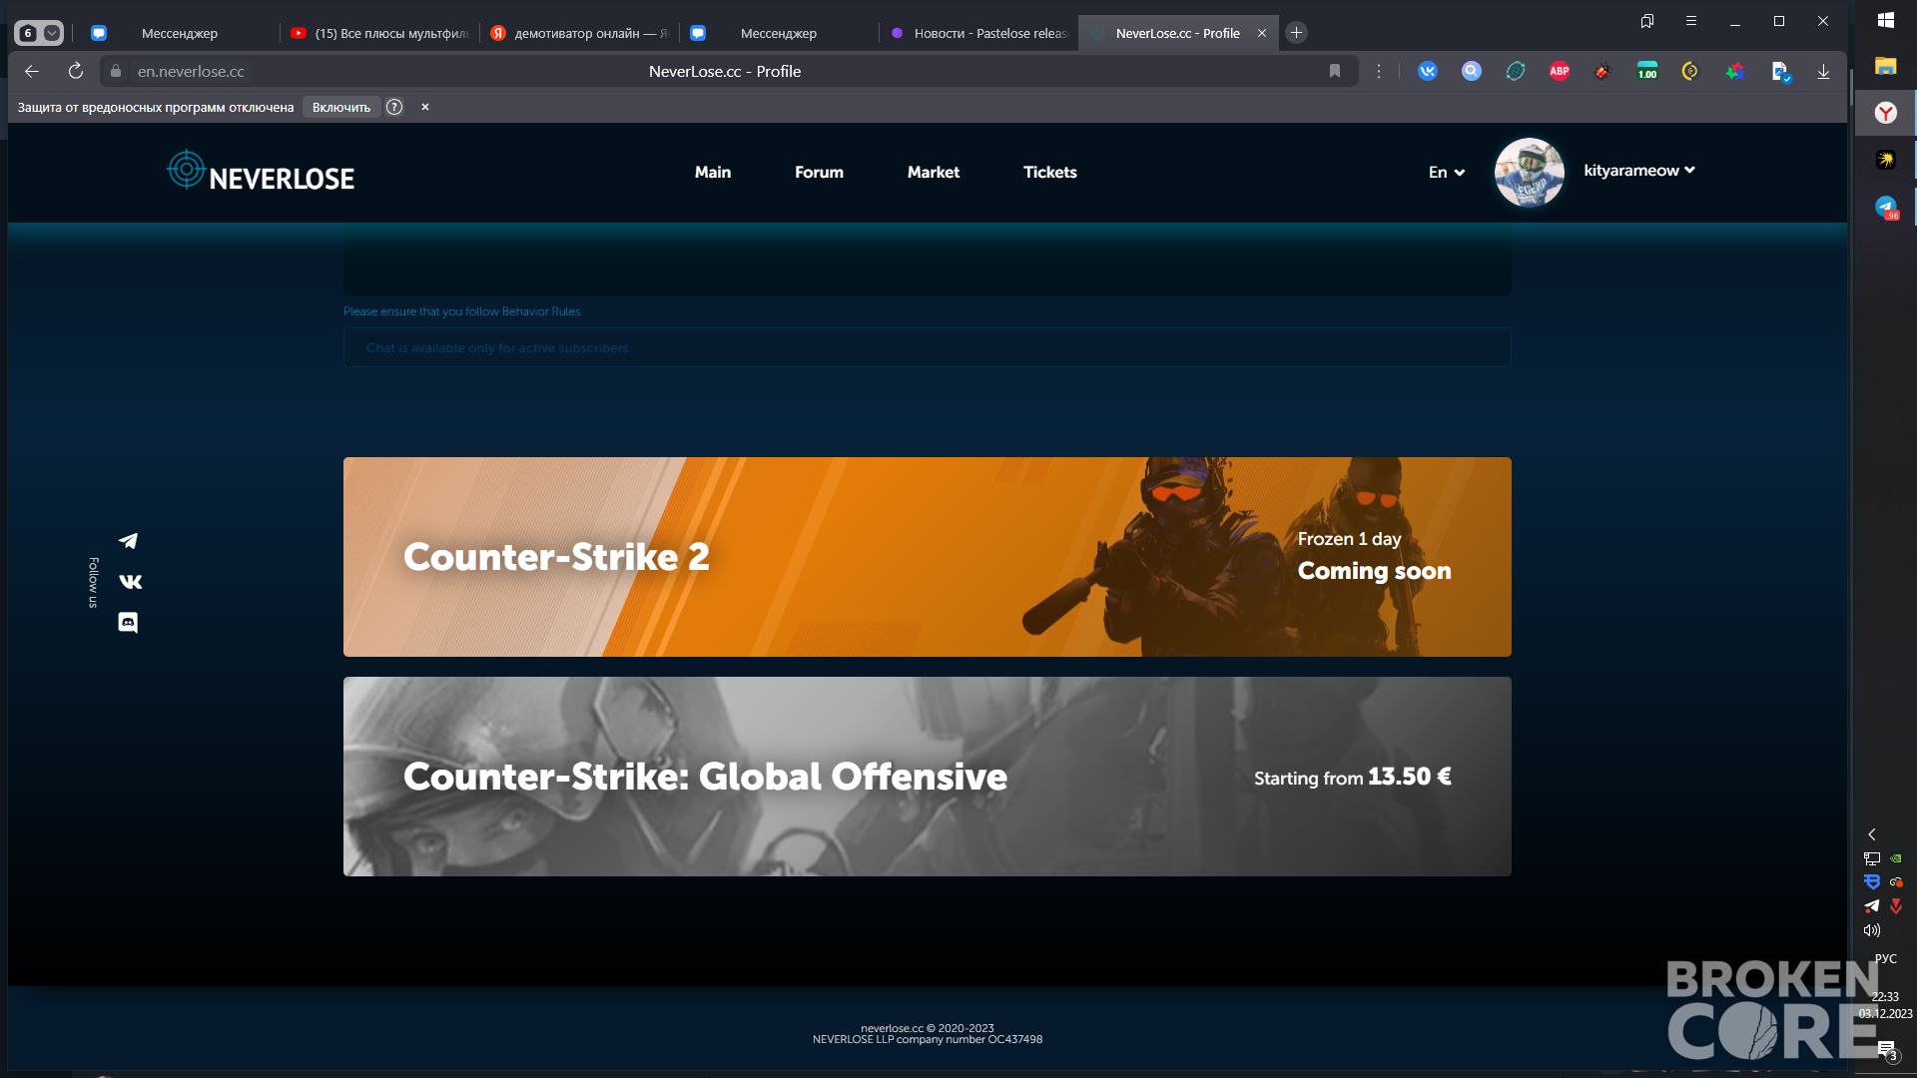Open the VK browser extension icon
Image resolution: width=1917 pixels, height=1078 pixels.
(x=1428, y=71)
